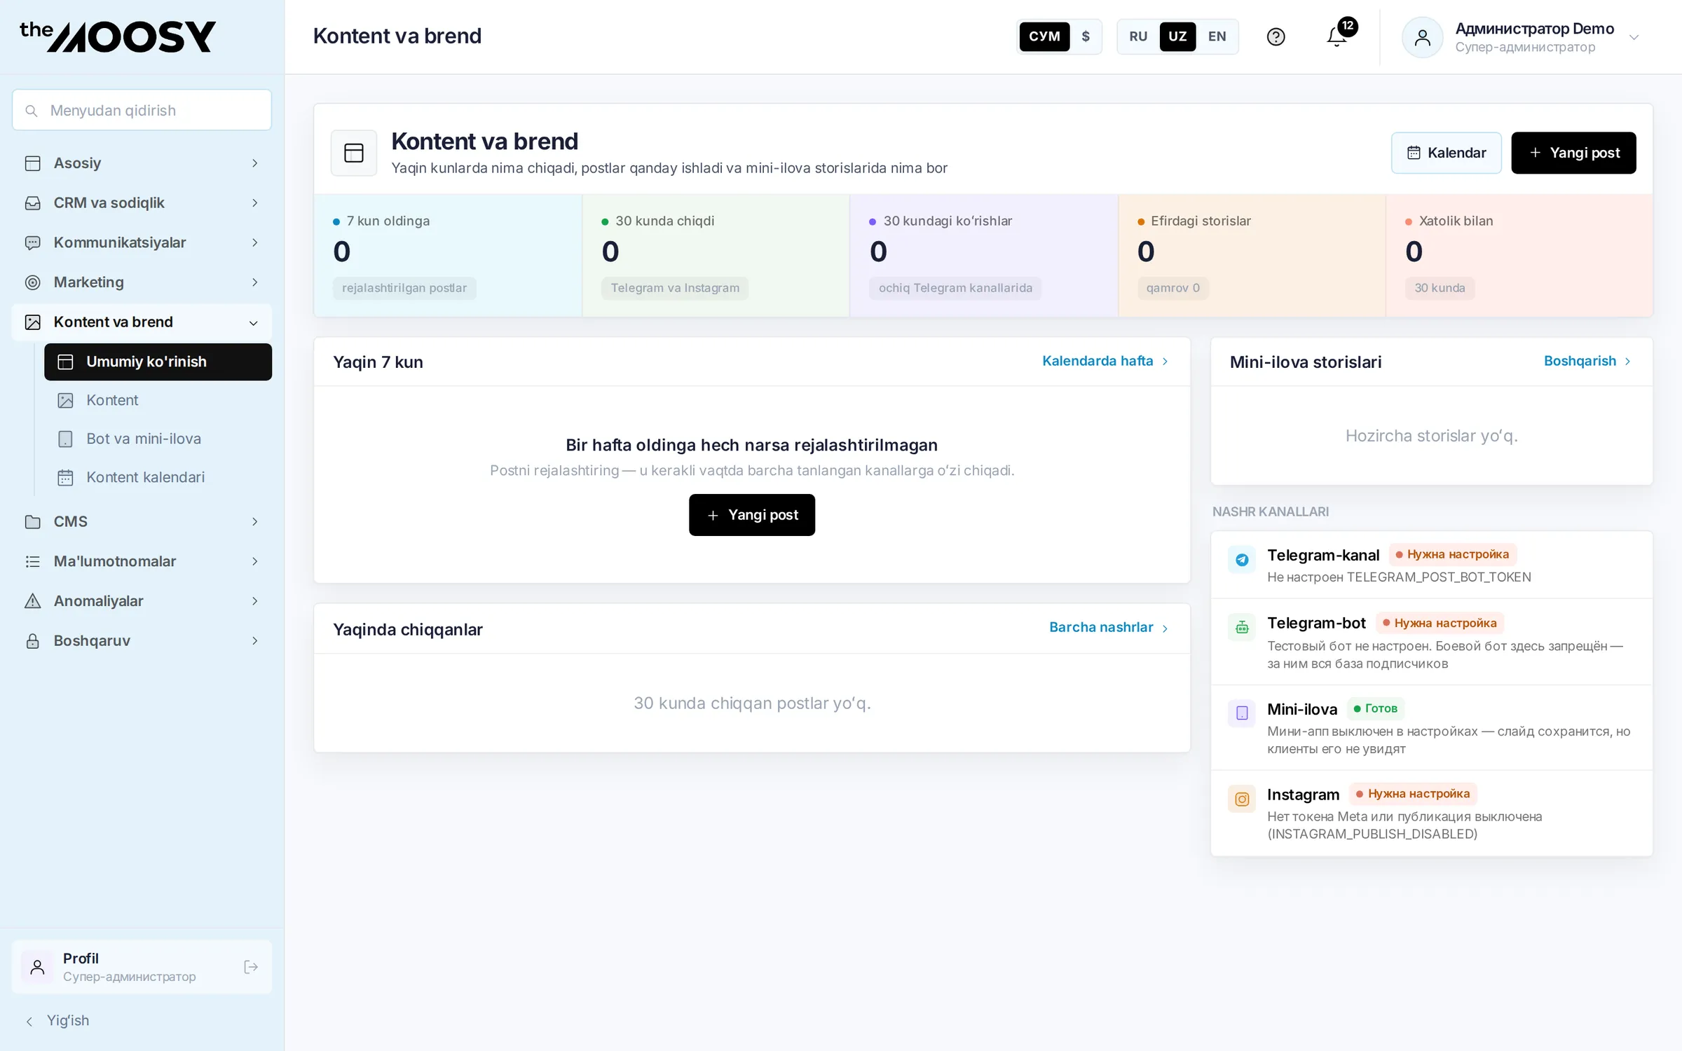Collapse the Kontent va brend section
Image resolution: width=1682 pixels, height=1051 pixels.
coord(142,322)
